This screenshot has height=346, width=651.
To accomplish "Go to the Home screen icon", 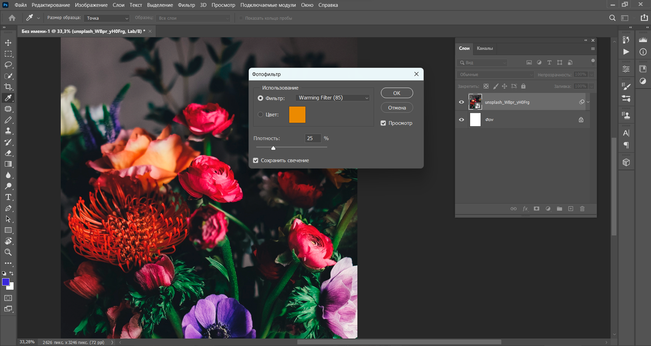I will pyautogui.click(x=12, y=18).
